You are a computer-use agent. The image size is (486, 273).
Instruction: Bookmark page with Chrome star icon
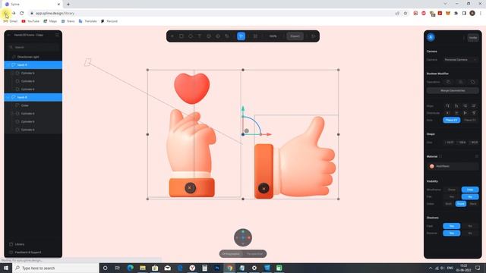pyautogui.click(x=406, y=14)
